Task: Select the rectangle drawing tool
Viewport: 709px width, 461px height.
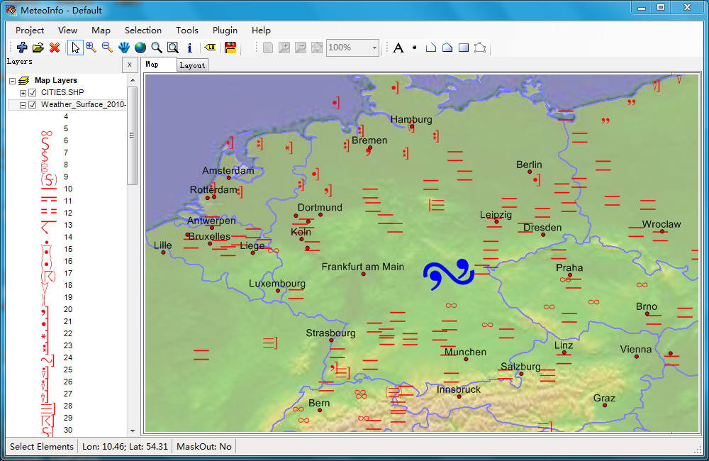Action: pos(463,48)
